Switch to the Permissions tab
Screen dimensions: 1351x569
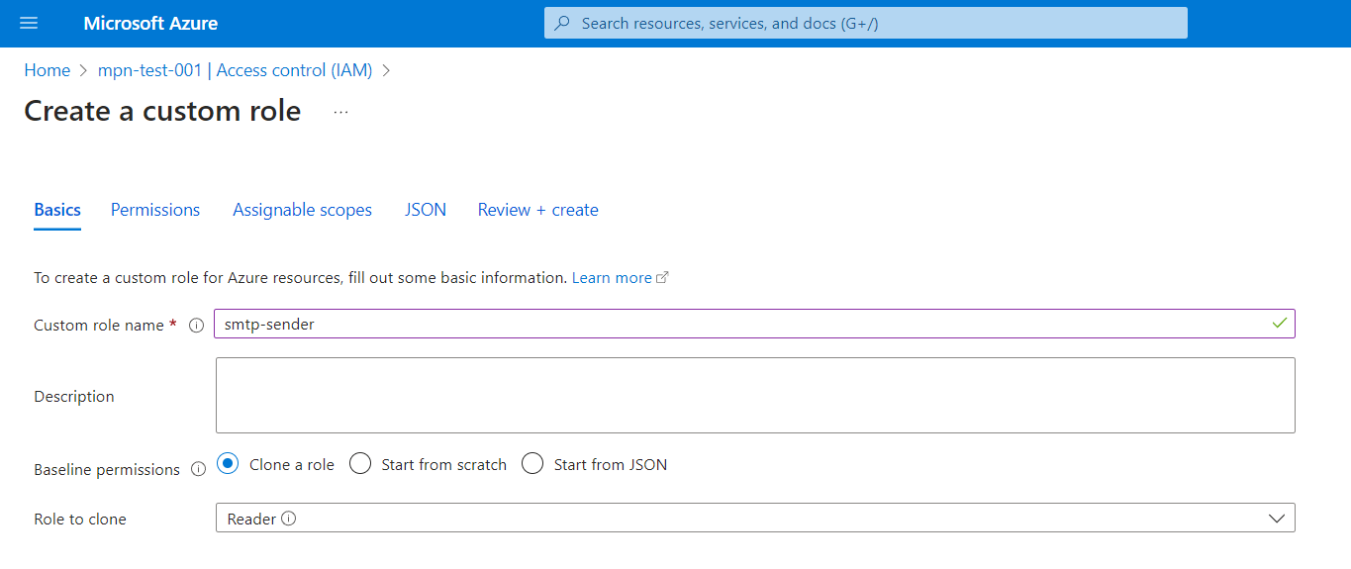(155, 210)
